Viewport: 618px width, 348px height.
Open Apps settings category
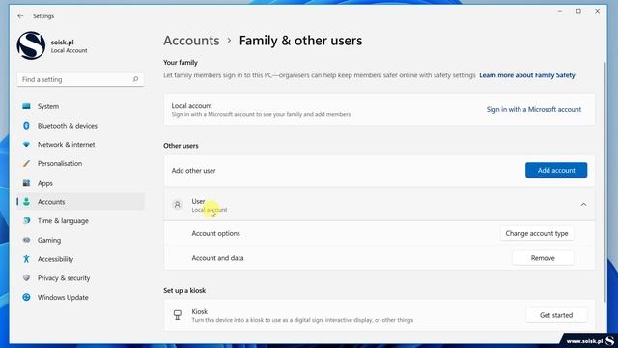pyautogui.click(x=80, y=183)
